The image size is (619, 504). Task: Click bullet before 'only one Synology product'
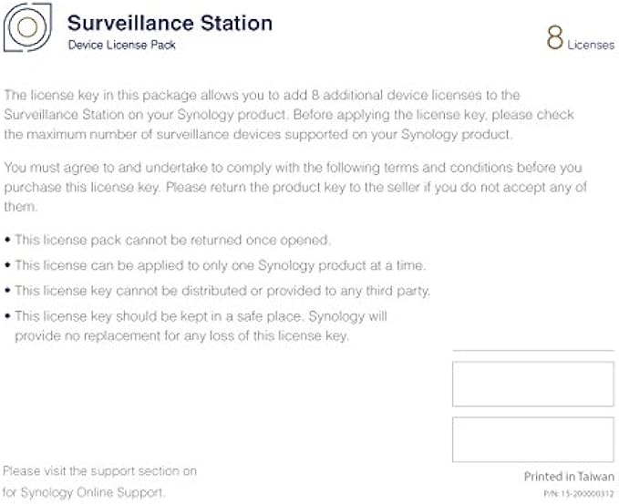click(8, 265)
